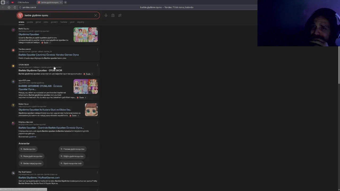Open the tab list dropdown arrow

[7, 2]
